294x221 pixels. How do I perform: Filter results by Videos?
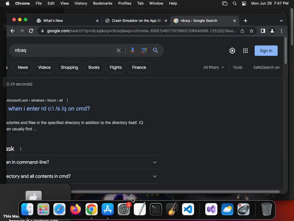(x=44, y=67)
